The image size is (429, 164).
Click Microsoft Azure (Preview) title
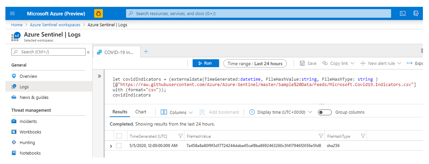[x=56, y=14]
